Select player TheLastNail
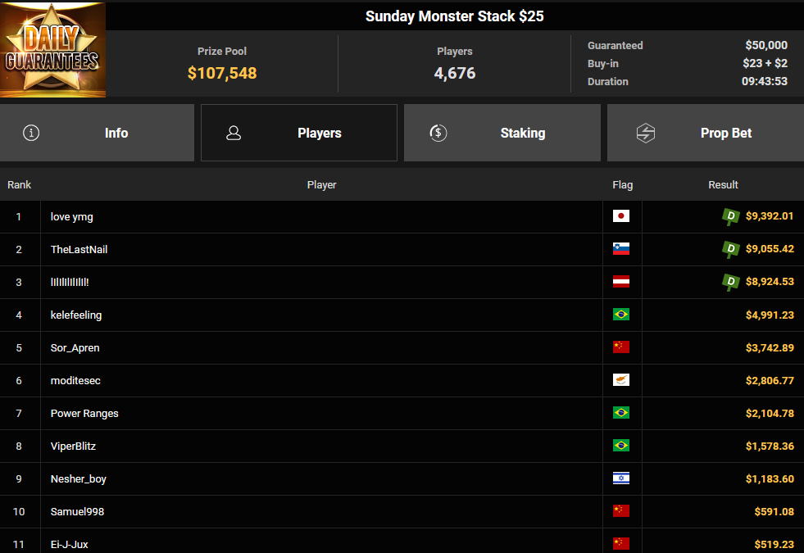 [x=79, y=250]
